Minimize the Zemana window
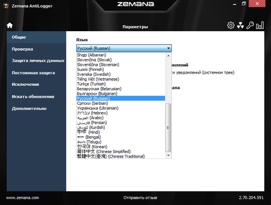271x205 pixels. coord(234,4)
